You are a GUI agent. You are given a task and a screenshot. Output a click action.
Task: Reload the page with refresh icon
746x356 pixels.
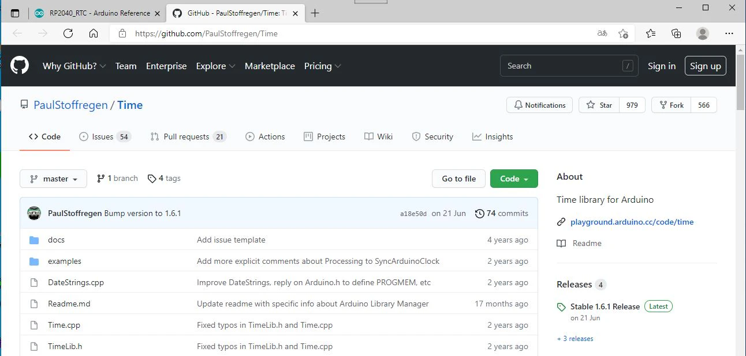pyautogui.click(x=68, y=33)
